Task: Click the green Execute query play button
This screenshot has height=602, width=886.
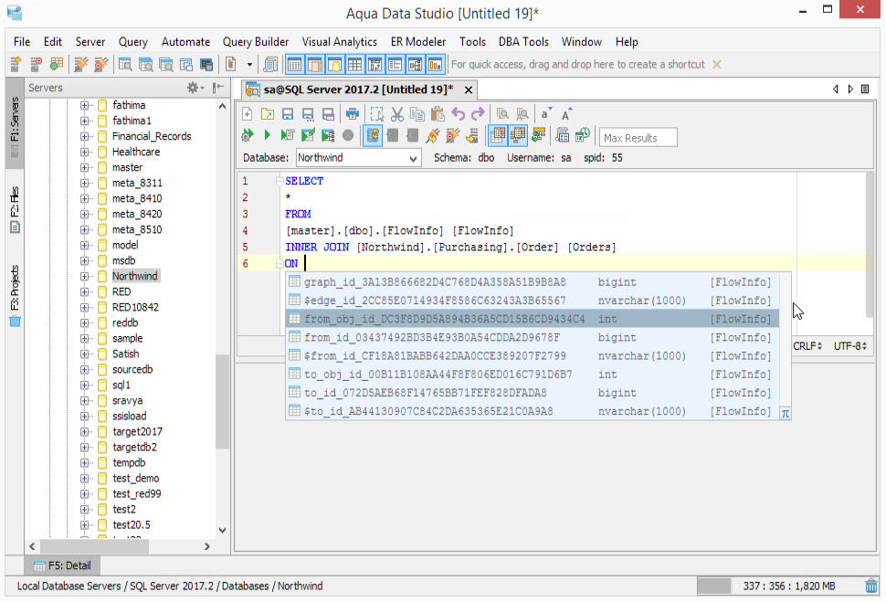Action: [268, 136]
